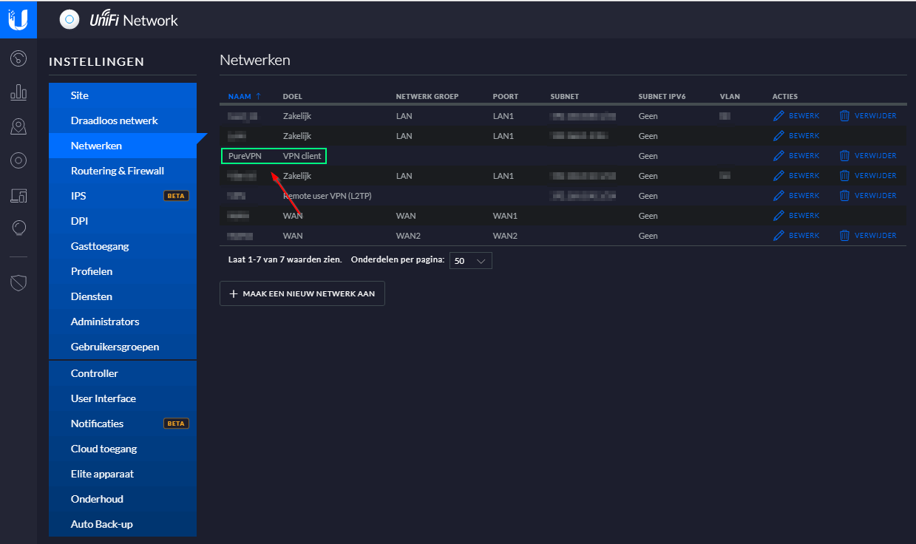
Task: Click Maak een nieuw netwerk aan button
Action: tap(302, 293)
